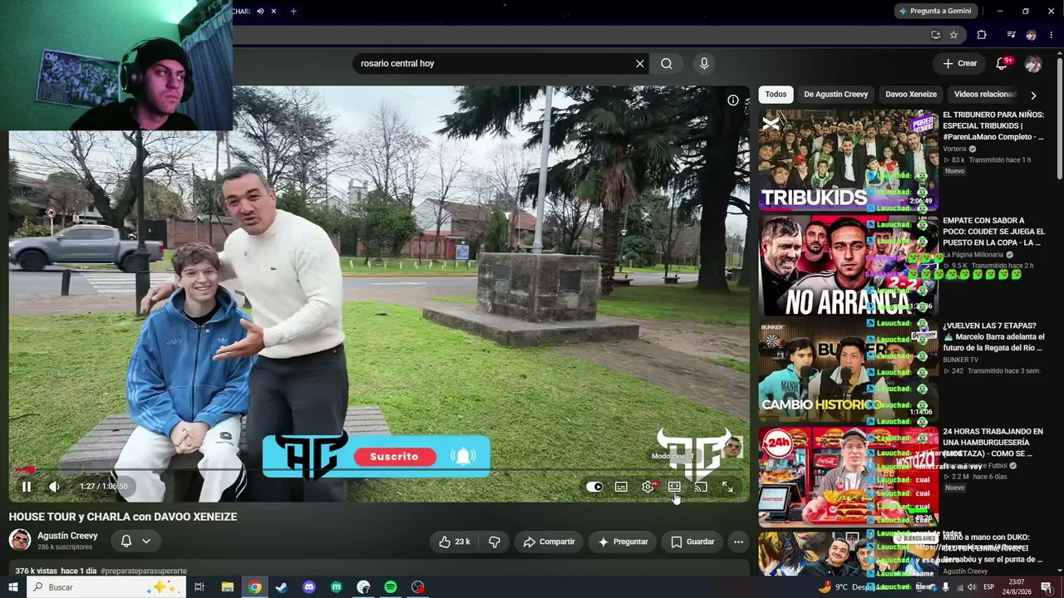This screenshot has height=598, width=1064.
Task: Open YouTube notifications bell
Action: coord(1002,64)
